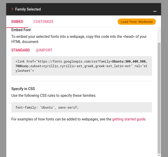Screen dimensions: 168x157
Task: Click the link href embed code block
Action: (x=82, y=66)
